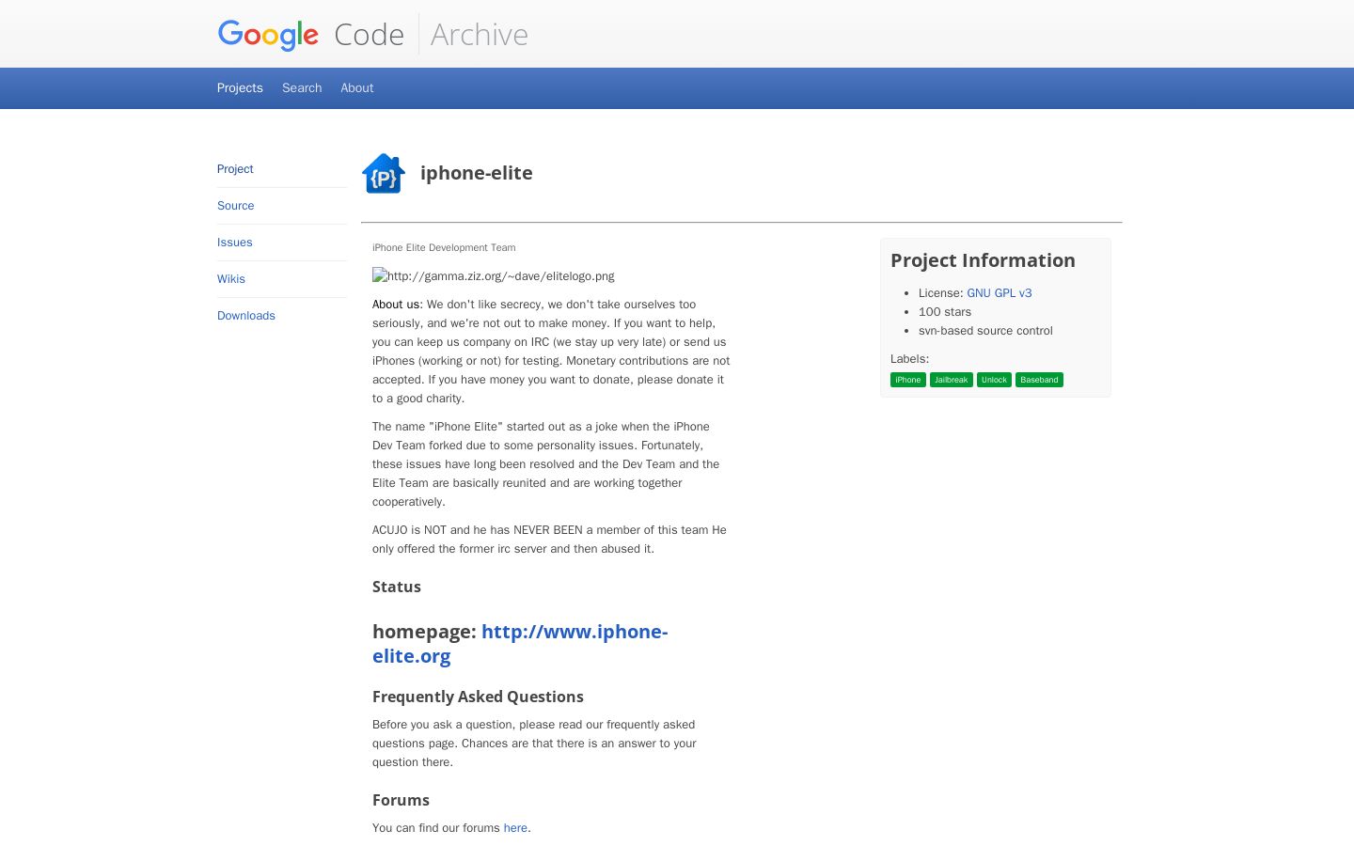Follow the forums 'here' link
1354x846 pixels.
(515, 828)
